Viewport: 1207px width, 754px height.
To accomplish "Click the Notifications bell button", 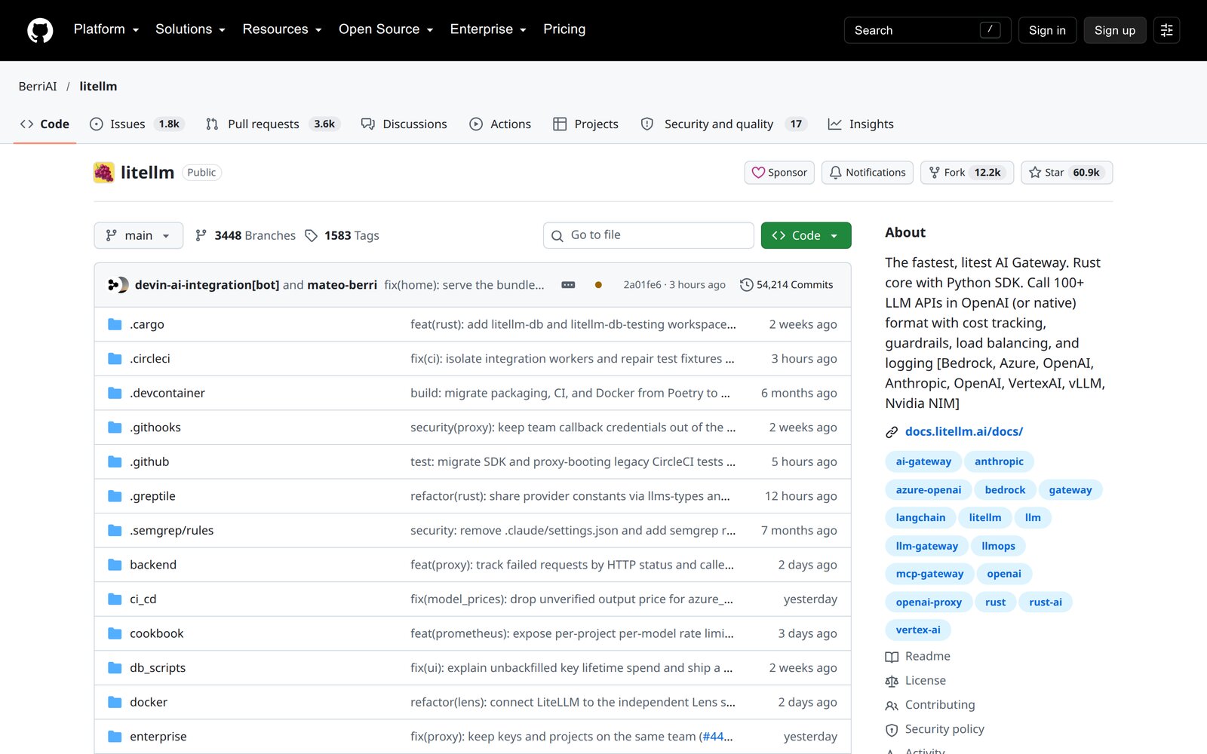I will [x=868, y=173].
